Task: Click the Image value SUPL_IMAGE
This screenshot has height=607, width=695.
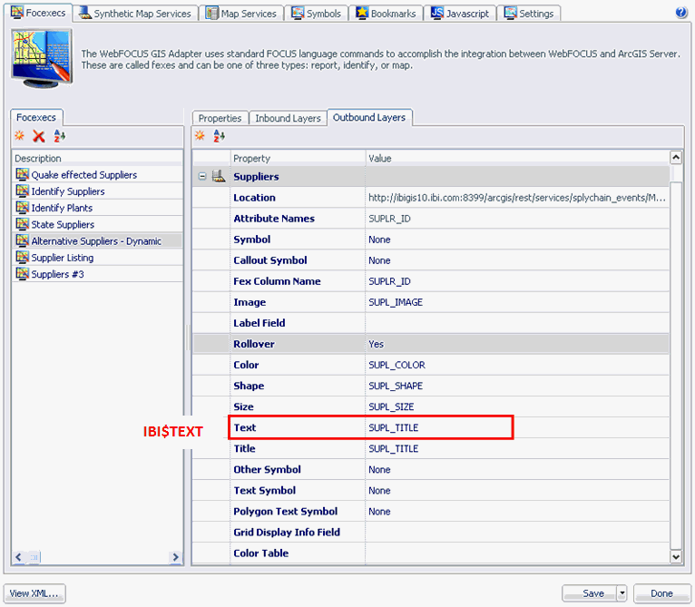Action: point(517,302)
